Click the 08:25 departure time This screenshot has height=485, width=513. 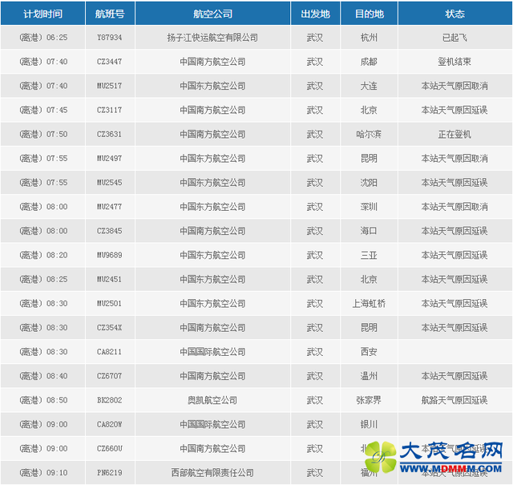click(x=57, y=280)
